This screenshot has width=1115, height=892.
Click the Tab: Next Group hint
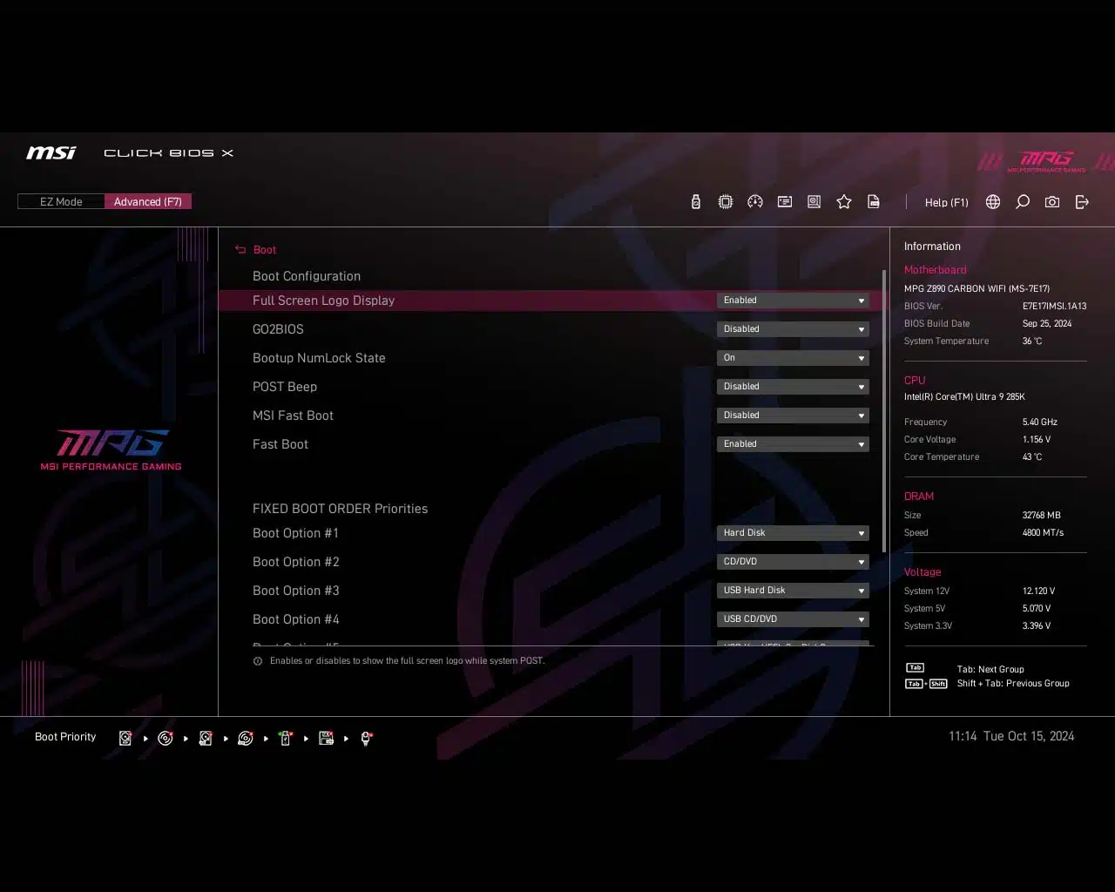click(x=990, y=670)
